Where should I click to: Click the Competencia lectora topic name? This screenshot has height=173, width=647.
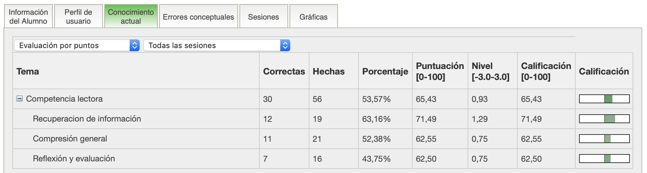click(64, 99)
